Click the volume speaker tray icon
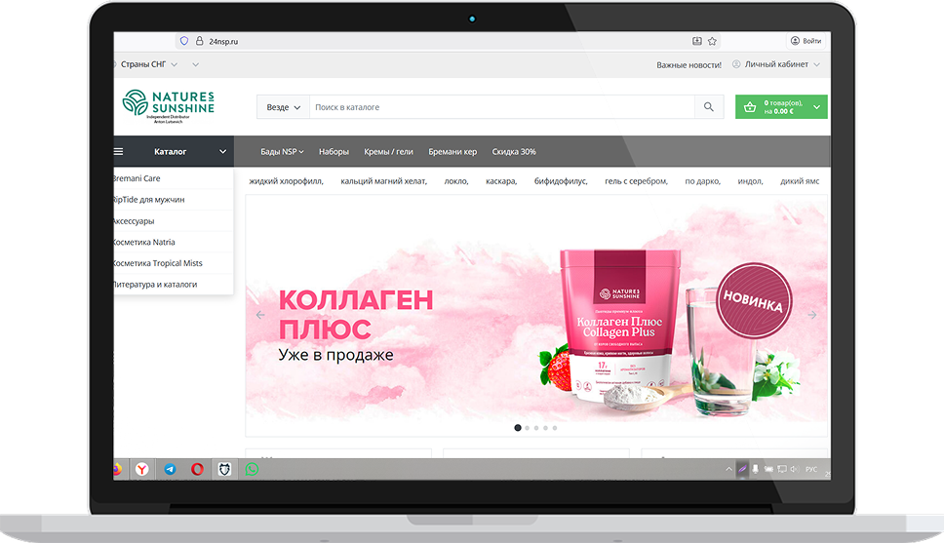The width and height of the screenshot is (944, 543). (x=794, y=469)
